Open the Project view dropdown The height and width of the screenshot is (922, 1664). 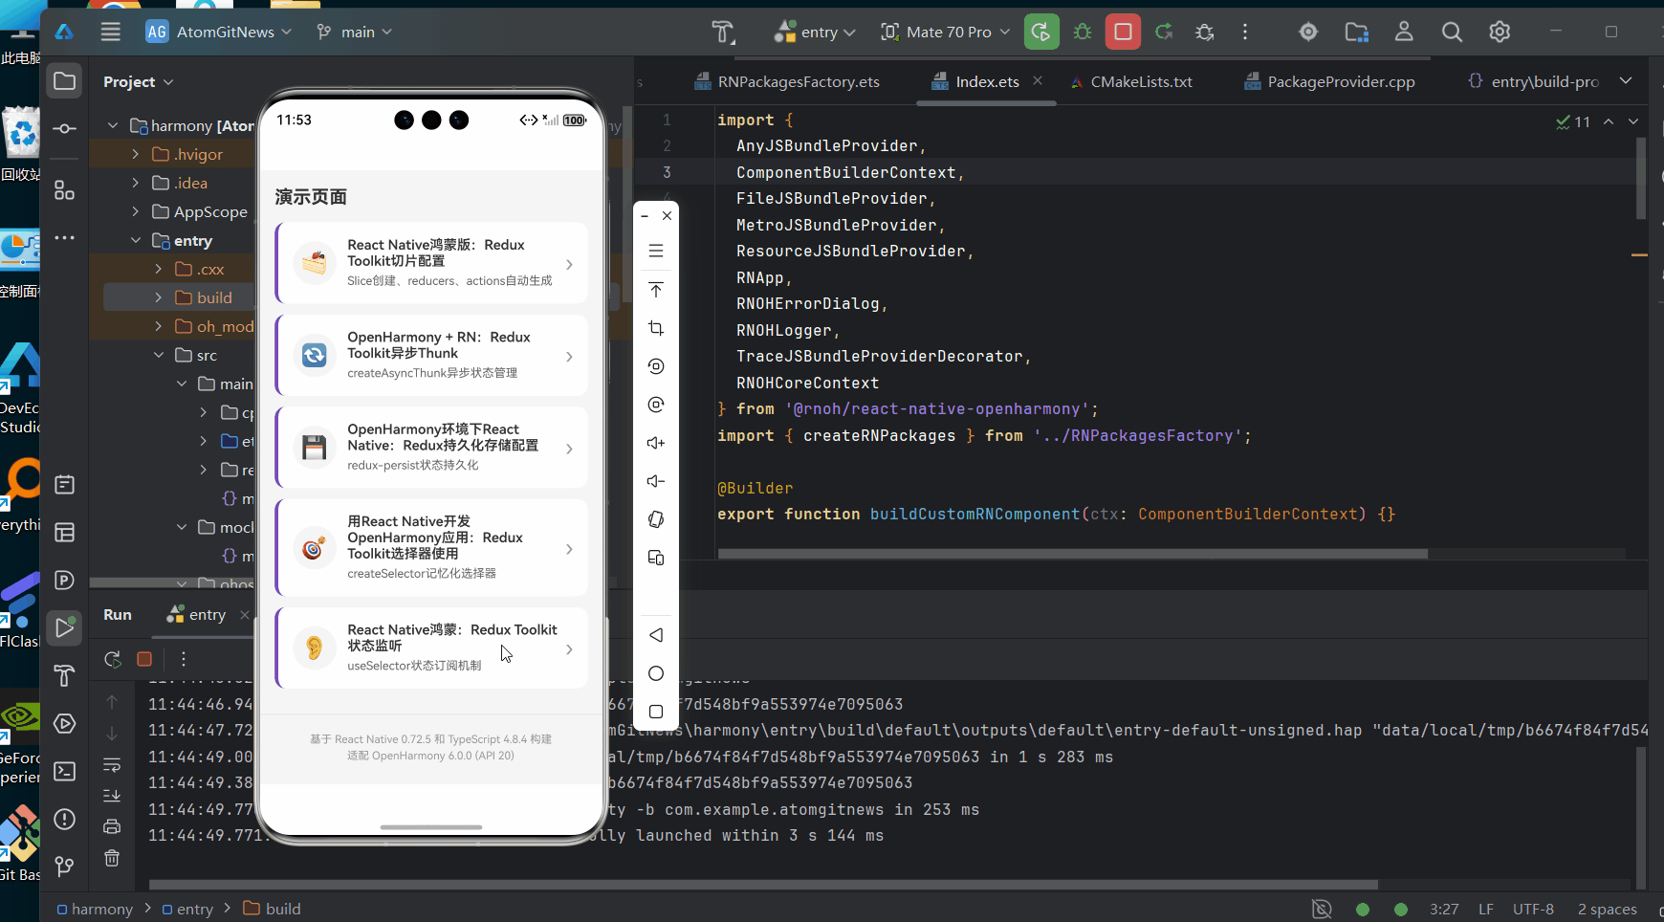click(139, 81)
